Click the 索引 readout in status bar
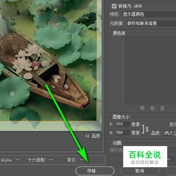 (x=75, y=160)
